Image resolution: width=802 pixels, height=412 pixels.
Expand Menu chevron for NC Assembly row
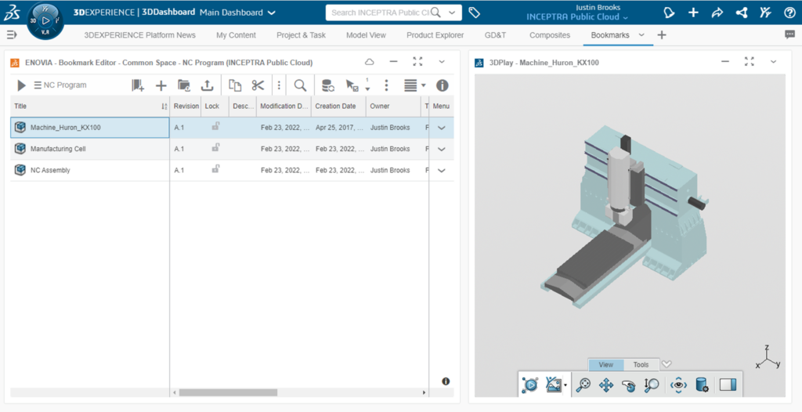[442, 171]
